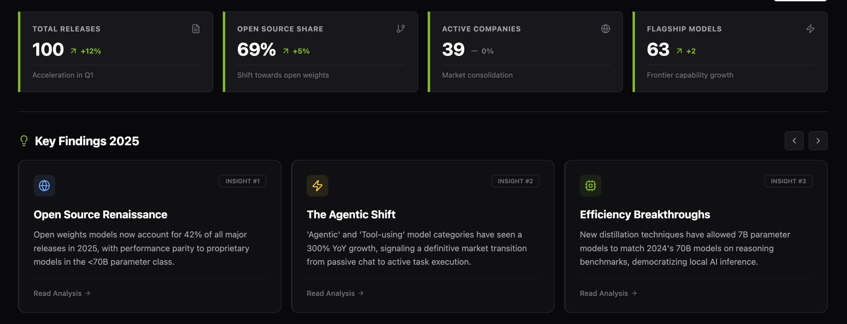Select the INSIGHT #1 badge
Screen dimensions: 847x324
coord(243,181)
